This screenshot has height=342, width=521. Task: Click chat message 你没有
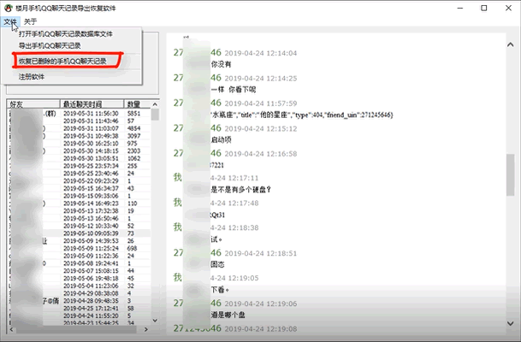(221, 64)
